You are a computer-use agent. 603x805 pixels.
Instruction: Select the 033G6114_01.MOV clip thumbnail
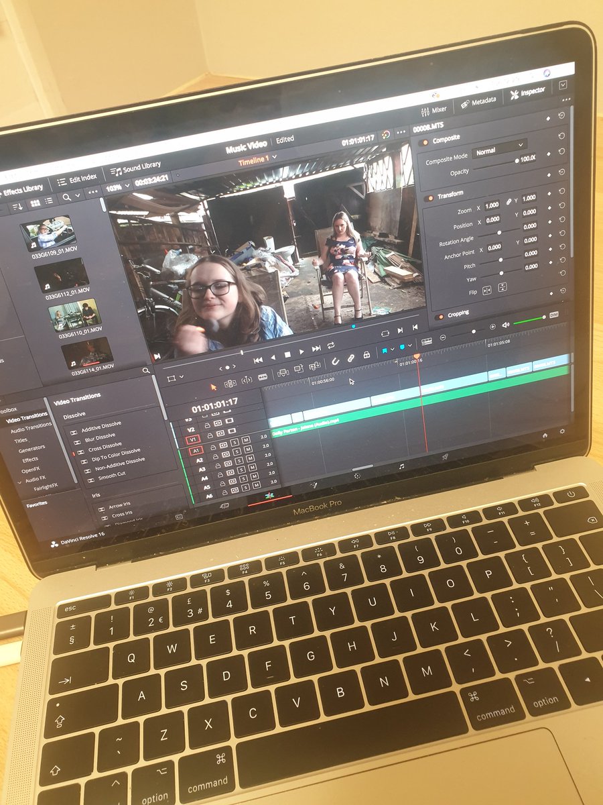click(x=88, y=352)
